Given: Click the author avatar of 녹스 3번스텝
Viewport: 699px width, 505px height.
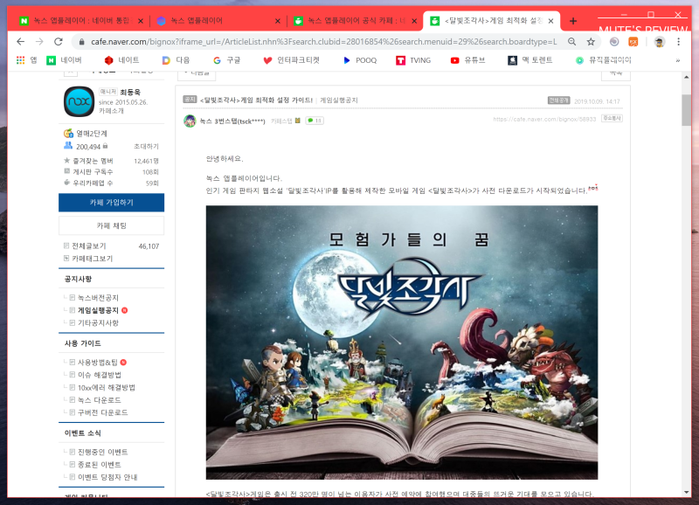Looking at the screenshot, I should click(190, 121).
